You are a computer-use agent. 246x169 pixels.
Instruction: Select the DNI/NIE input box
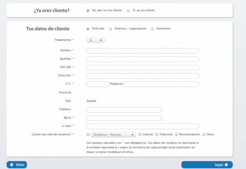point(142,67)
